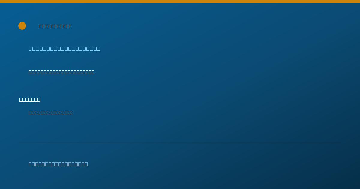Click the thin horizontal divider line
Screen dimensions: 360x189
click(180, 143)
